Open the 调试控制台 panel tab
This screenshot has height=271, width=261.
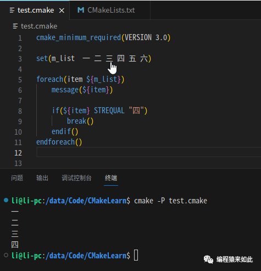[76, 178]
